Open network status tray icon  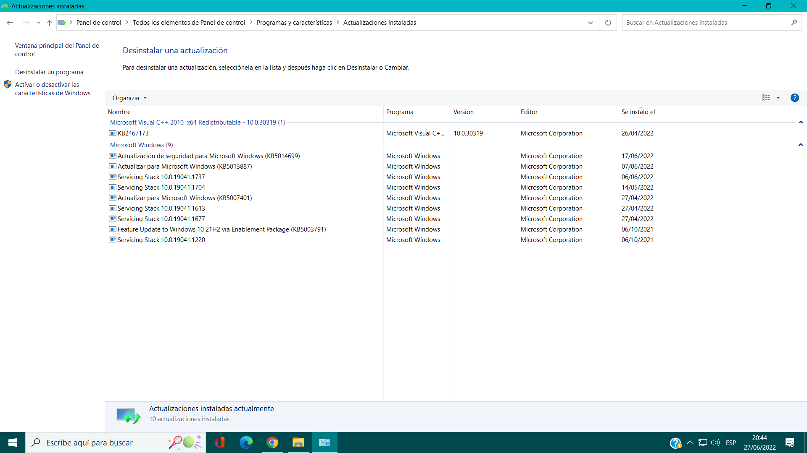click(x=702, y=443)
